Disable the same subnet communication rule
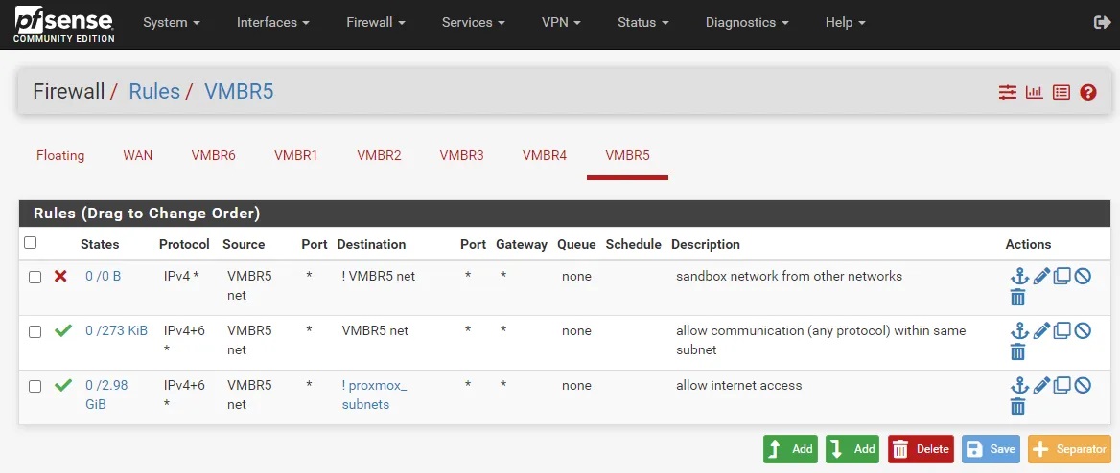 (1083, 330)
